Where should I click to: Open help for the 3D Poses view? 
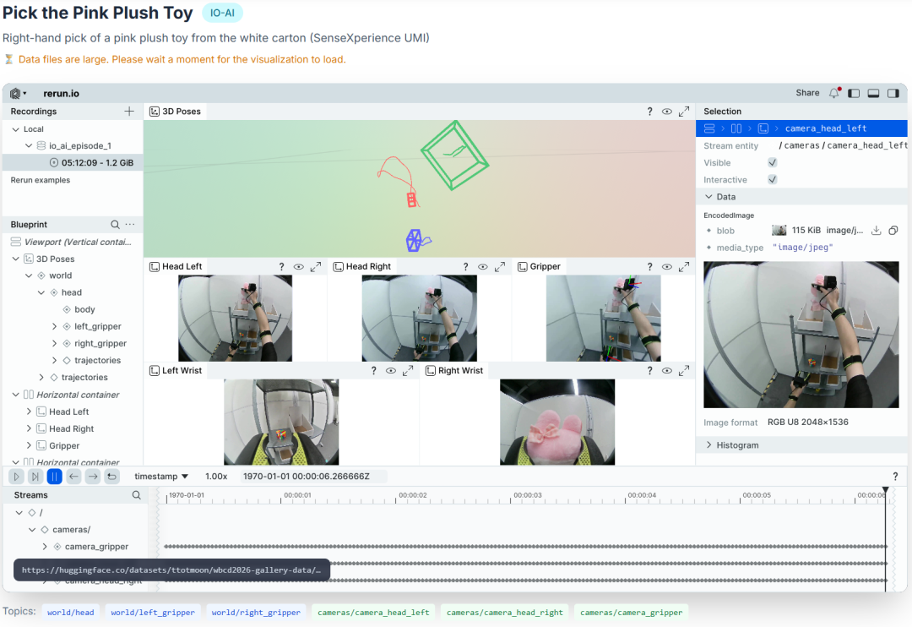click(649, 112)
